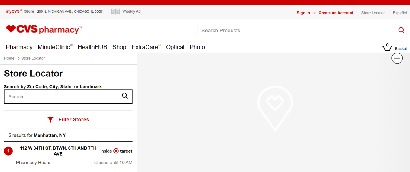Switch language to Español

[x=399, y=13]
